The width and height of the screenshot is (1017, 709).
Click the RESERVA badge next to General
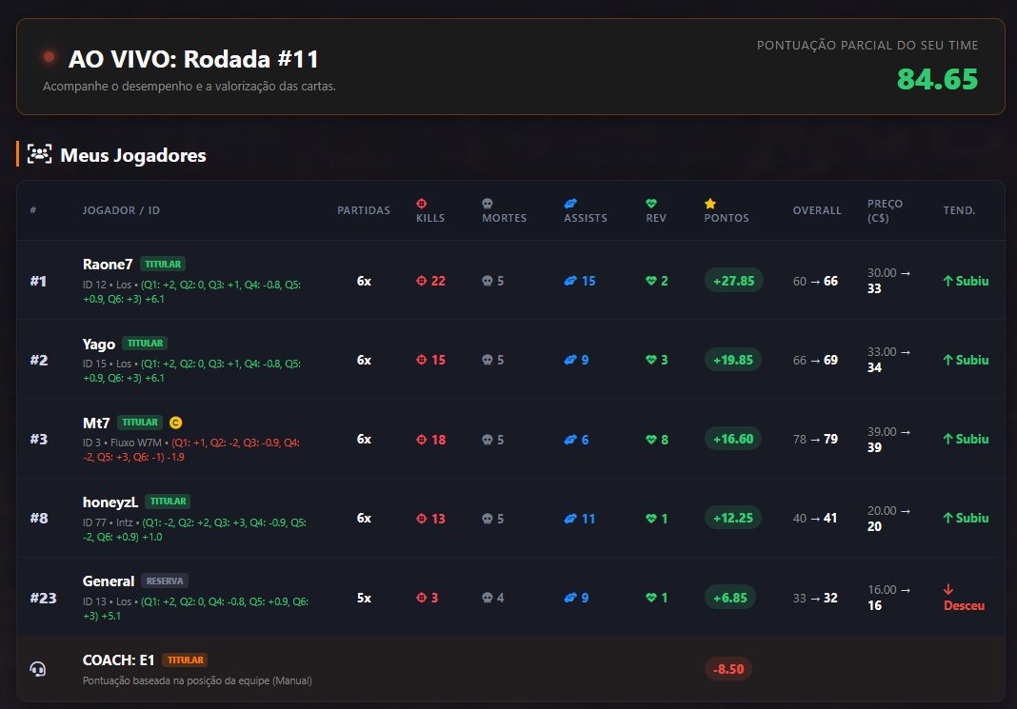pyautogui.click(x=165, y=581)
